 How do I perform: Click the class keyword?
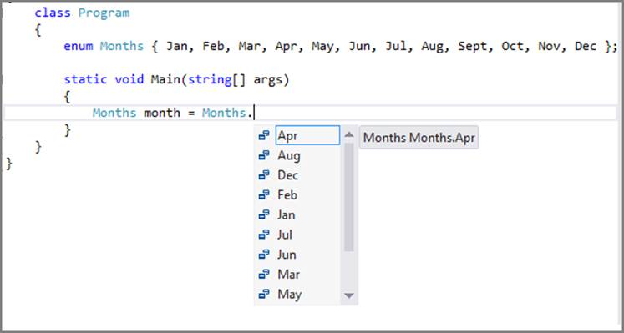[53, 13]
